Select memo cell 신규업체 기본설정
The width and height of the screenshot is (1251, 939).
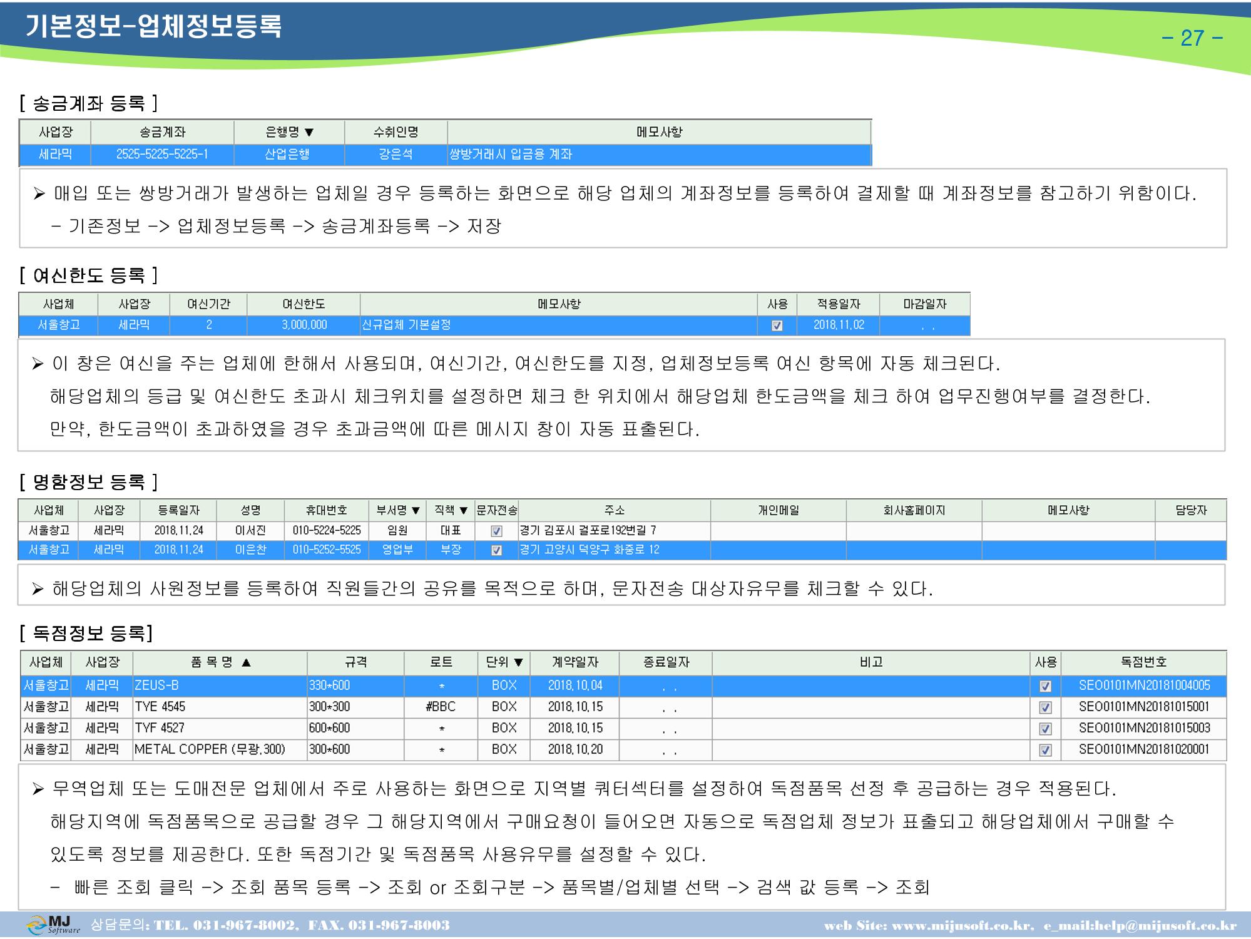[558, 326]
